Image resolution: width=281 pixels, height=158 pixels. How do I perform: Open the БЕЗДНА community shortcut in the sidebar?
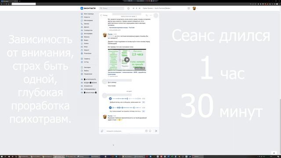(x=89, y=83)
